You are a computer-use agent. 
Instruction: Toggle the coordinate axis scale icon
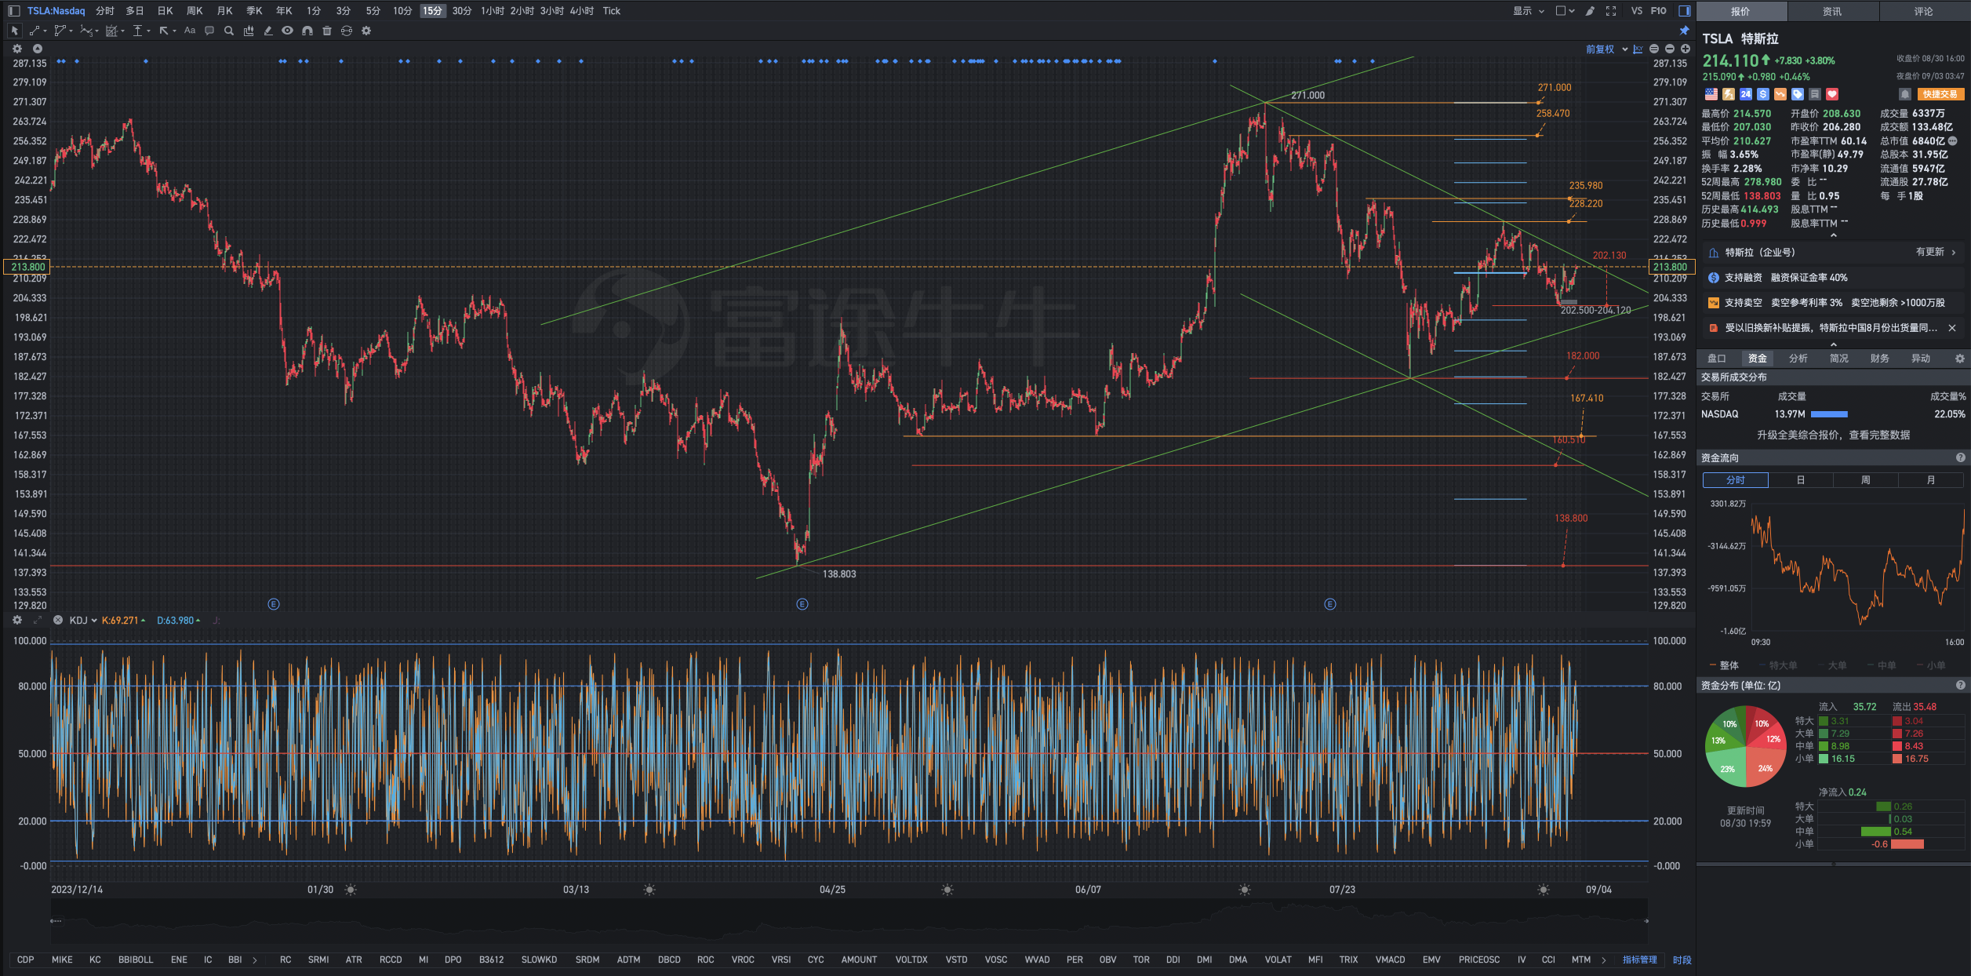point(1638,49)
